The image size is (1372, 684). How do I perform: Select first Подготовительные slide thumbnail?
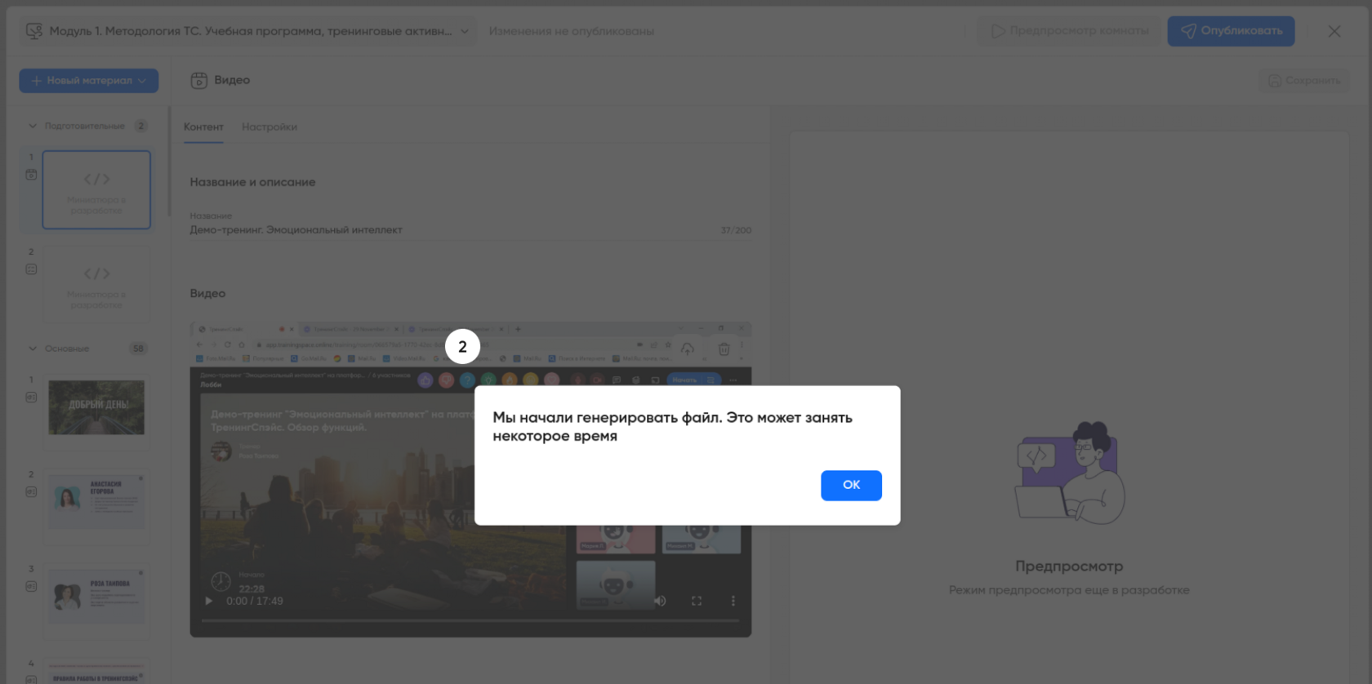coord(96,189)
